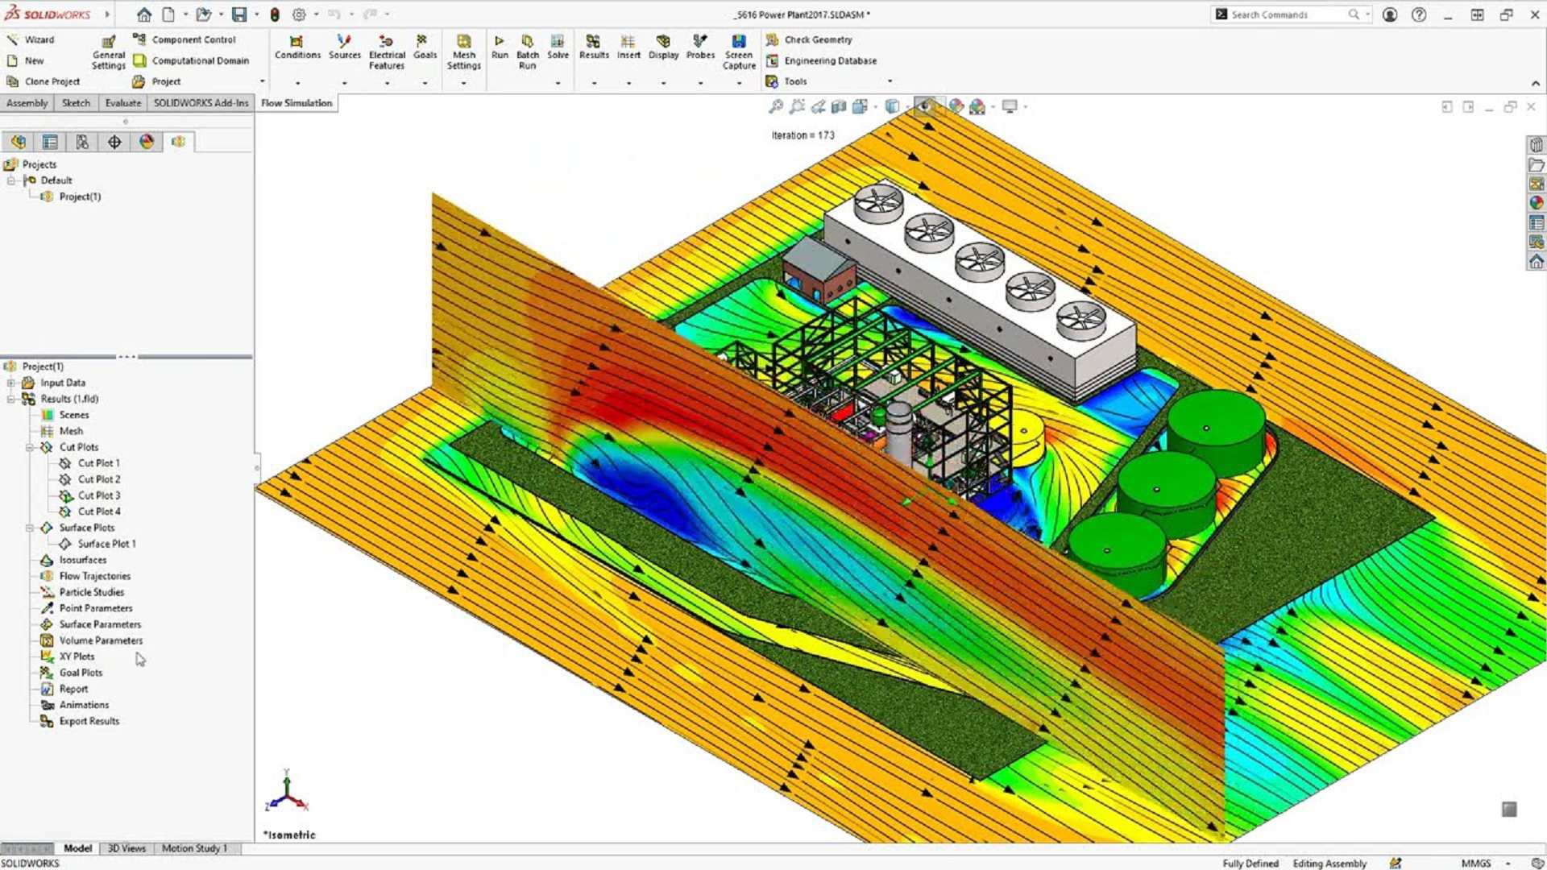Viewport: 1547px width, 870px height.
Task: Collapse the Cut Plots tree node
Action: (30, 447)
